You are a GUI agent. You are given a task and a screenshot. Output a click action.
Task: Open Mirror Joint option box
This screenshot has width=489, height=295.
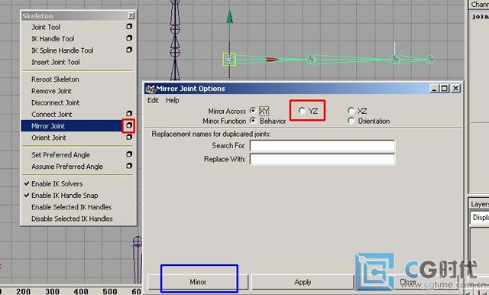point(129,125)
